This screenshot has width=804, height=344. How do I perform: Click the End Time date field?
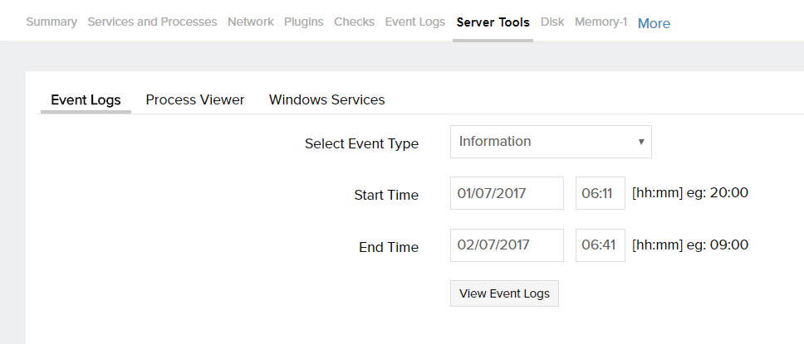click(507, 245)
